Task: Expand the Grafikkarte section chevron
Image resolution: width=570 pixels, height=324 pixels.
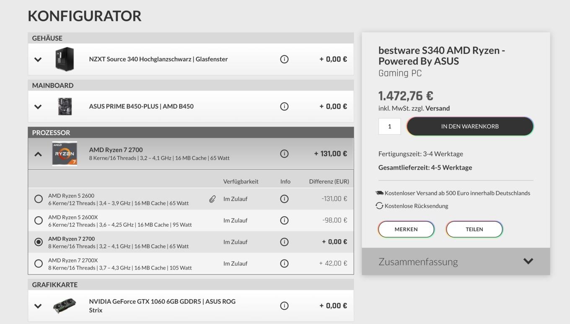Action: [x=38, y=306]
